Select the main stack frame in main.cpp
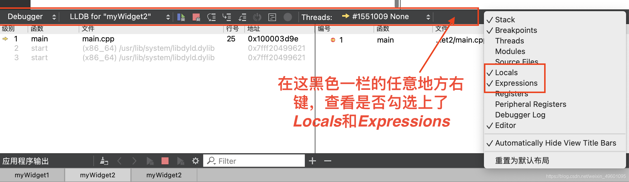The height and width of the screenshot is (182, 629). coord(157,39)
